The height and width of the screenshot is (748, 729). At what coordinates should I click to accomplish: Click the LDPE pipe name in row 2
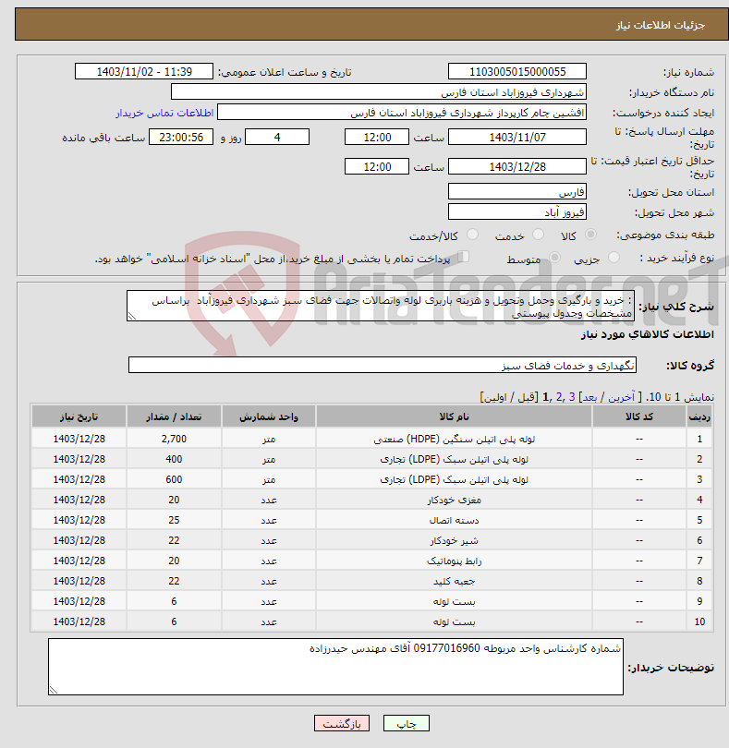[454, 459]
